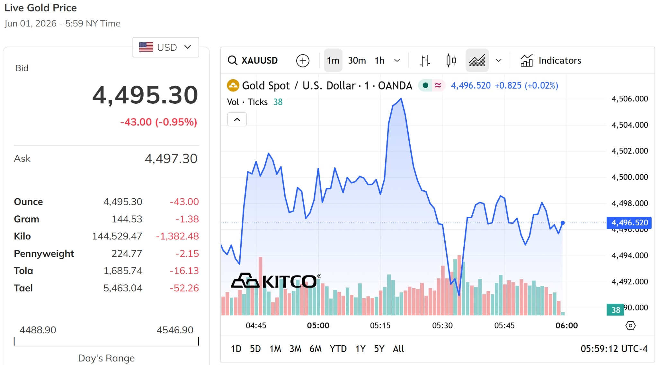The width and height of the screenshot is (658, 365).
Task: Open chart settings with the hexagon icon
Action: (630, 326)
